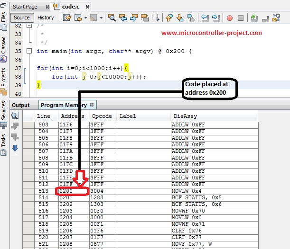Screen dimensions: 290x249
Task: Select opcode cell 00F0
Action: 103,211
